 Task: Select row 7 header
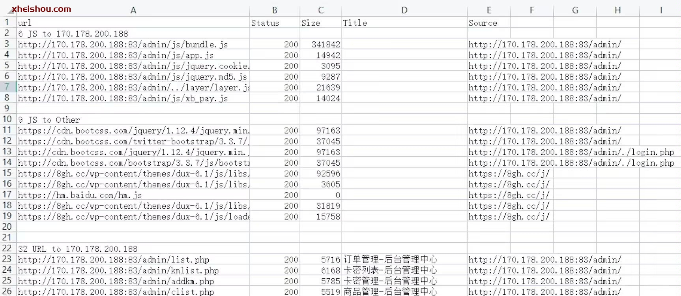pos(7,87)
